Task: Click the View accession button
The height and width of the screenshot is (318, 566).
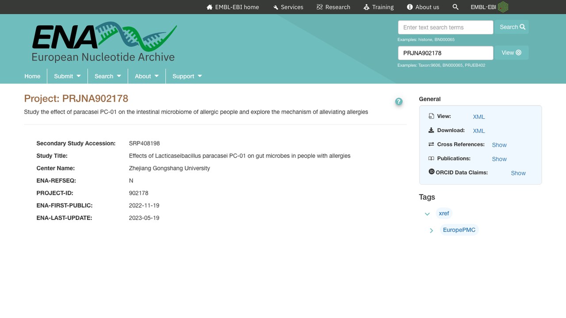Action: (x=512, y=53)
